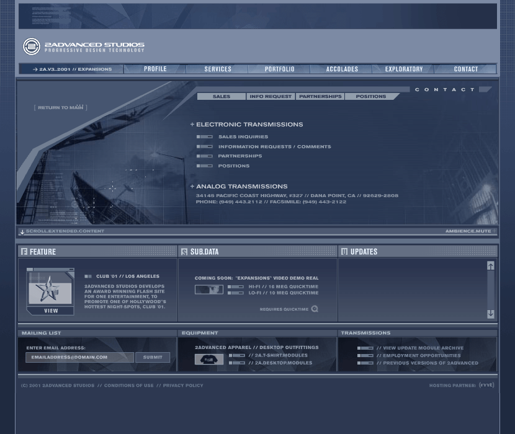Screen dimensions: 515x434
Task: Click View Update Module Archive bullet icon
Action: coord(365,348)
